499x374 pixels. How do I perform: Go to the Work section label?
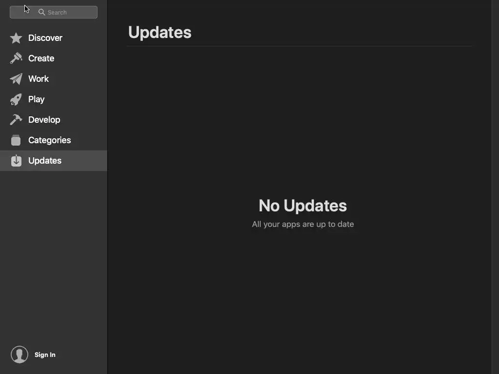coord(38,79)
